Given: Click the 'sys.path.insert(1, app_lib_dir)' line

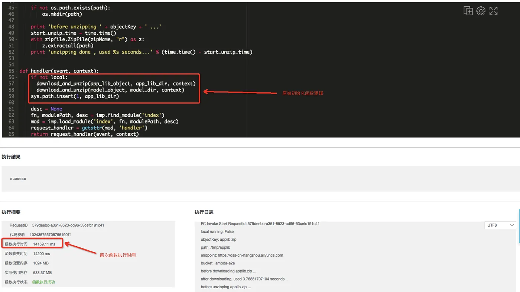Looking at the screenshot, I should coord(75,96).
